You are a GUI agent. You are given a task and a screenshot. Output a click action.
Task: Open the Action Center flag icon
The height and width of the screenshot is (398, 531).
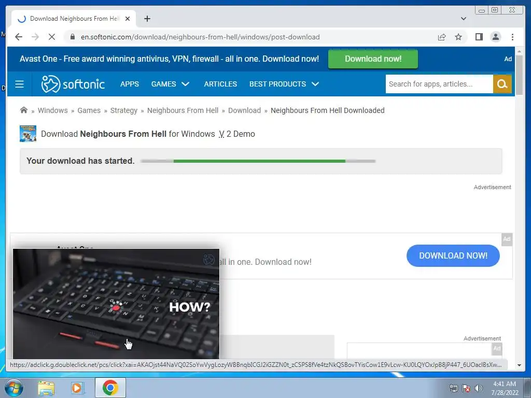tap(466, 388)
